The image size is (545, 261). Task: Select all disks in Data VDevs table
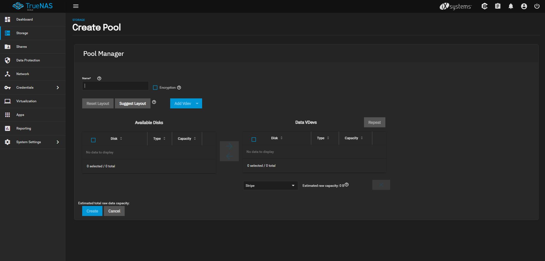254,140
